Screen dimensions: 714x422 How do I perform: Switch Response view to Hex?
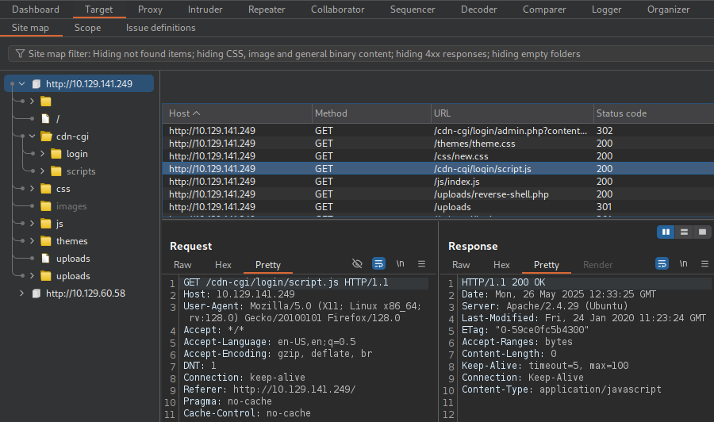pyautogui.click(x=501, y=265)
